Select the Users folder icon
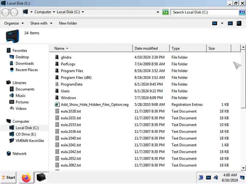The height and width of the screenshot is (184, 246). 57,91
